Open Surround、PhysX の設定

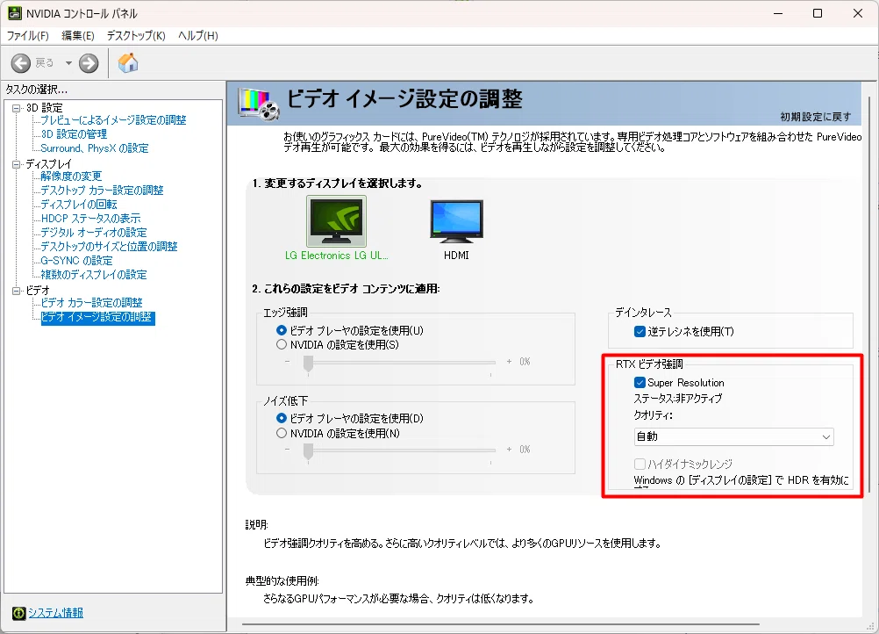click(x=95, y=148)
